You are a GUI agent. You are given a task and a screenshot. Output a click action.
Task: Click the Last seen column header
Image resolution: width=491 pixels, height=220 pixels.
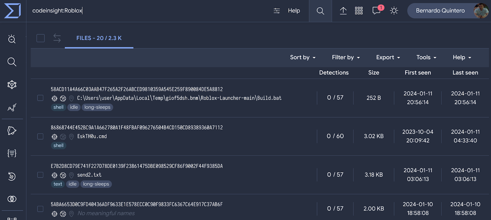coord(465,73)
